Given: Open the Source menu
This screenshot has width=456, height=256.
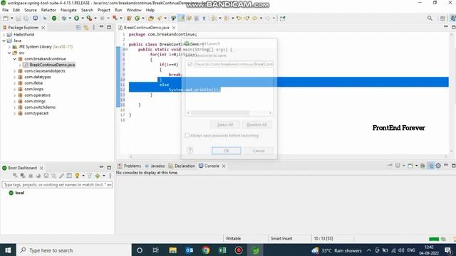Looking at the screenshot, I should pos(31,10).
